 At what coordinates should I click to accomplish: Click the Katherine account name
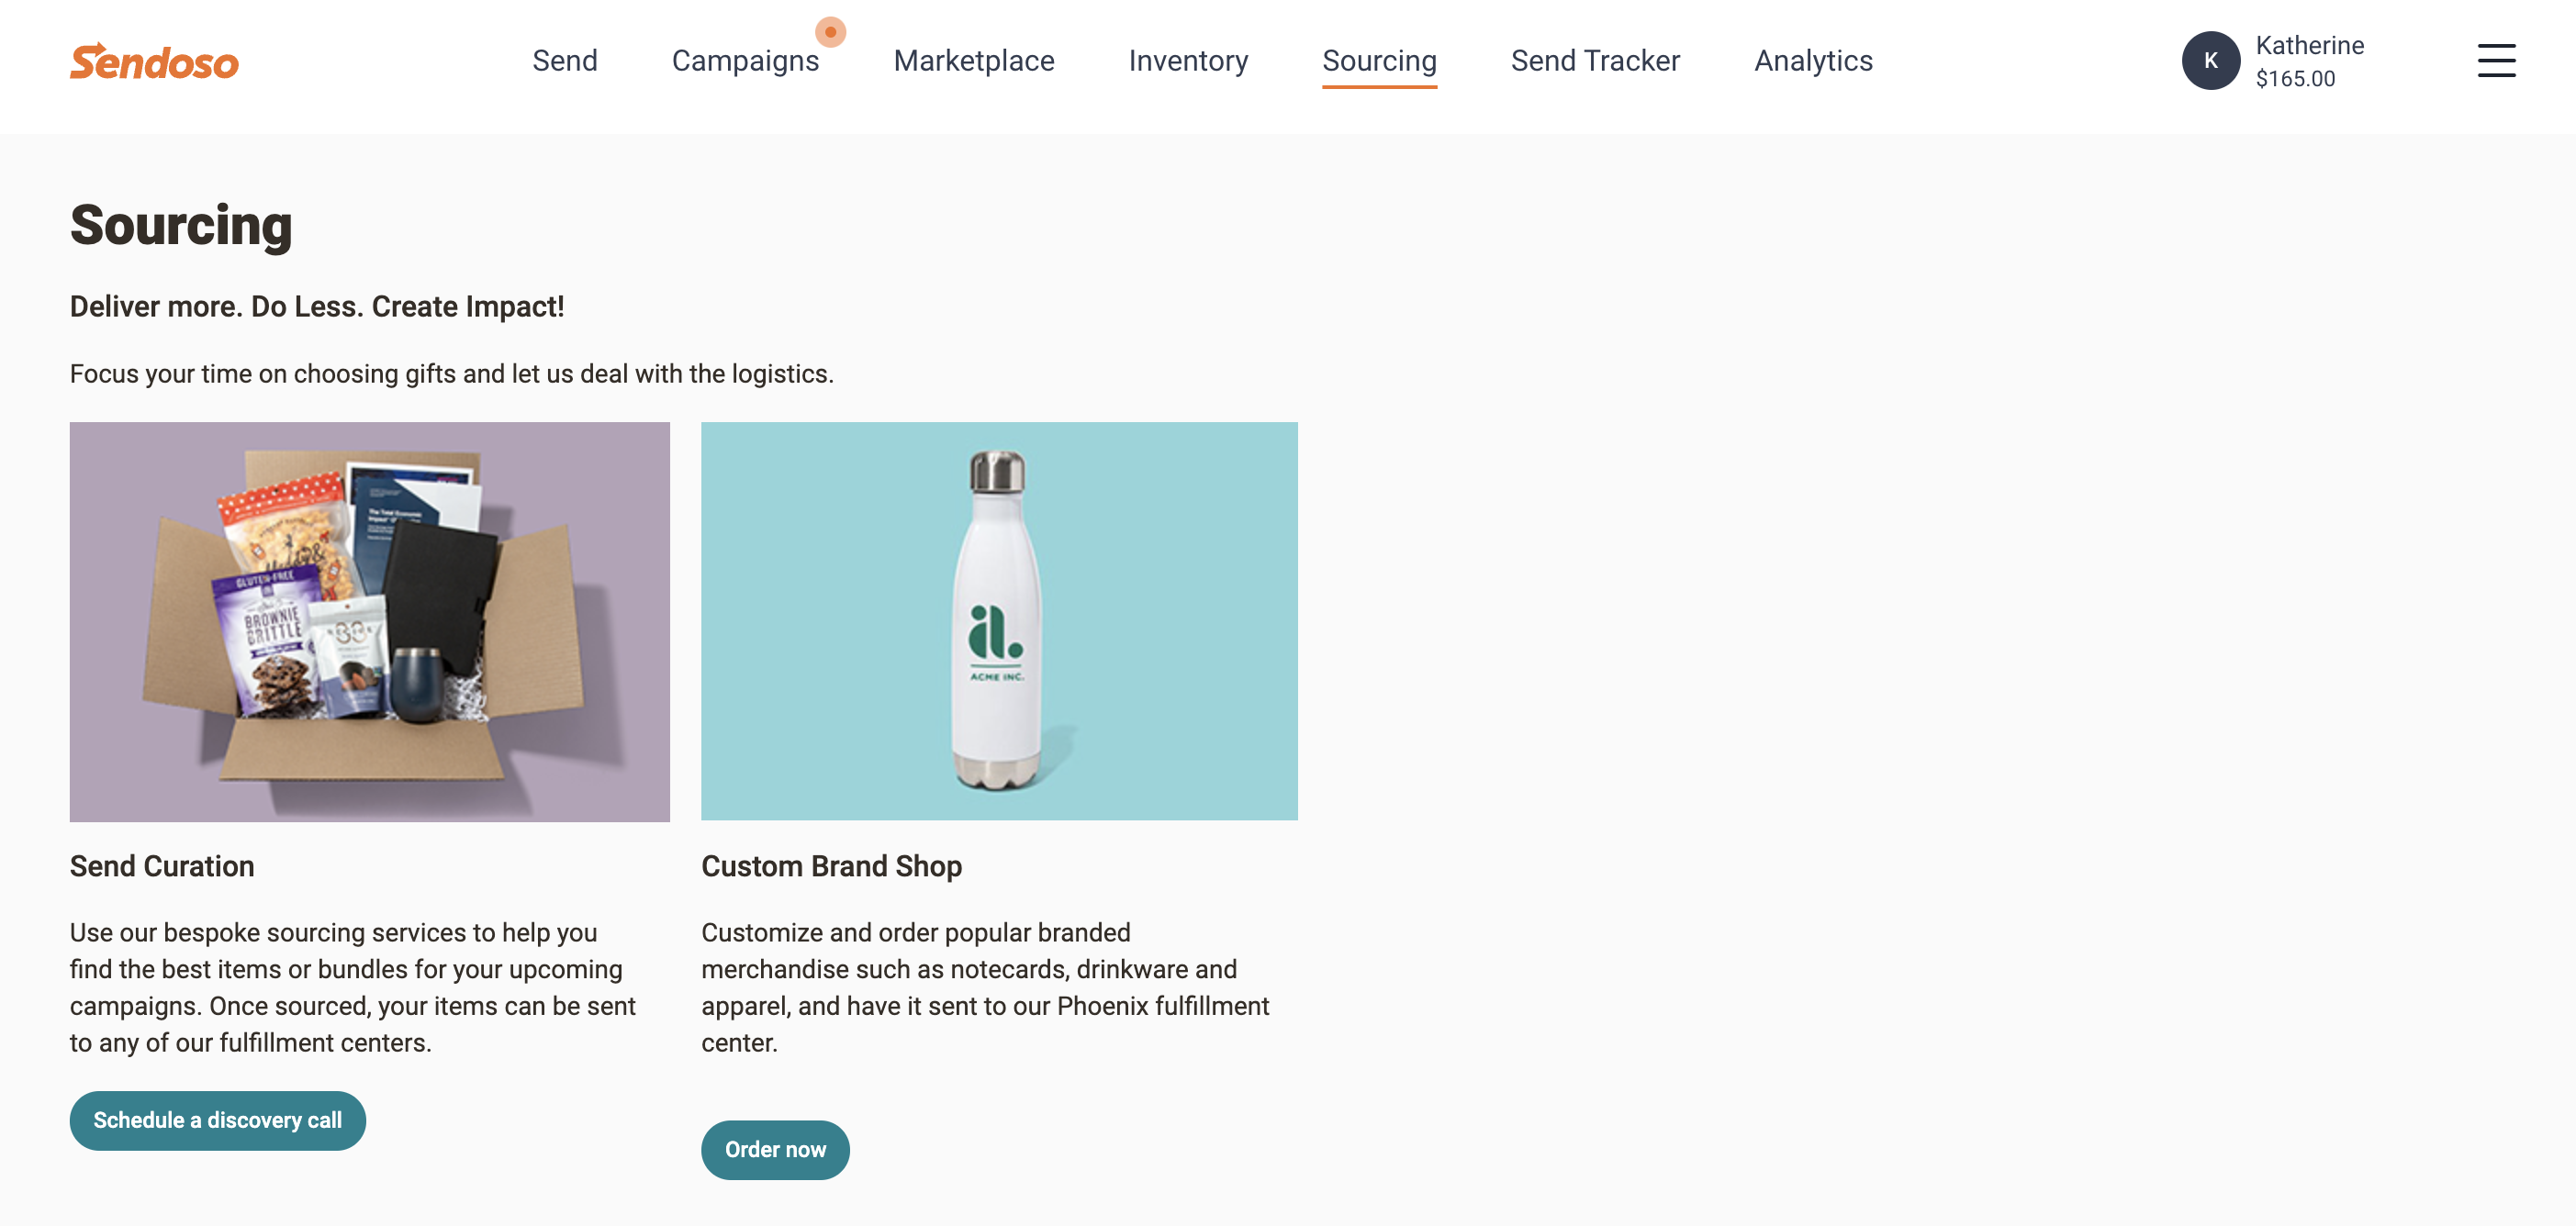(2309, 45)
